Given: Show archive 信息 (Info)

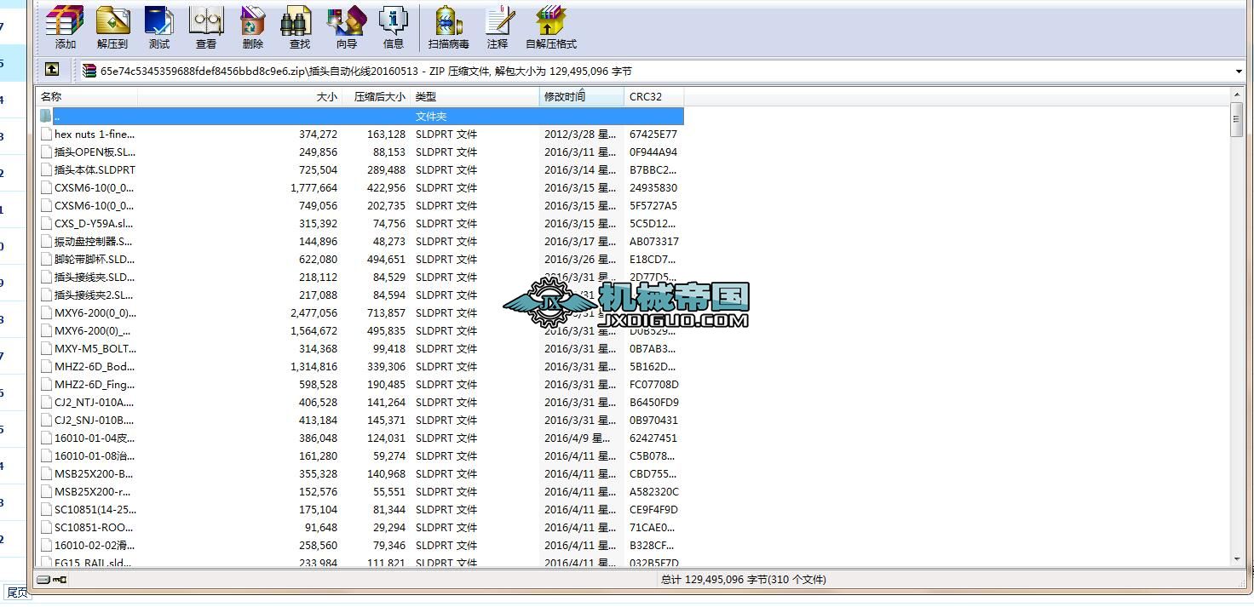Looking at the screenshot, I should tap(394, 27).
